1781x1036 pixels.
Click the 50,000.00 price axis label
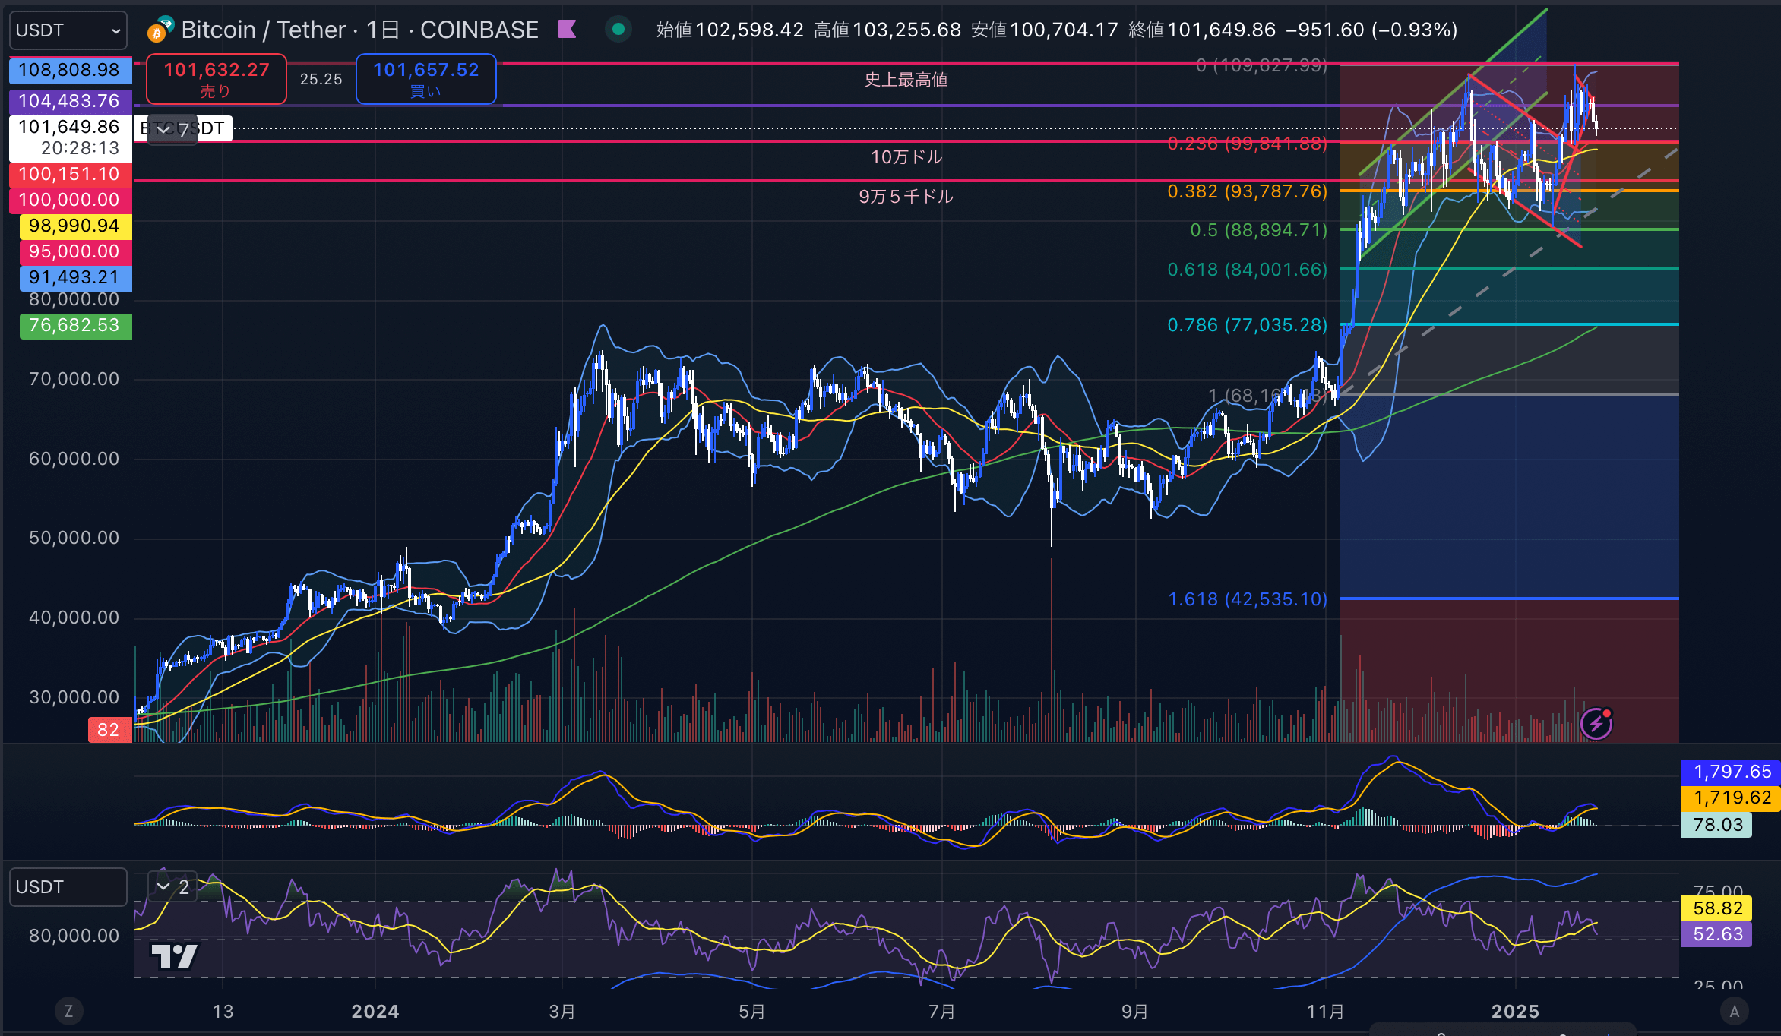click(x=74, y=538)
